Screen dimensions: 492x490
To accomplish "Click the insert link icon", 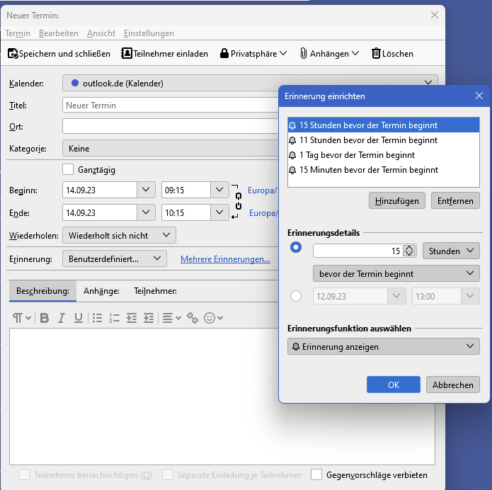I will 192,318.
